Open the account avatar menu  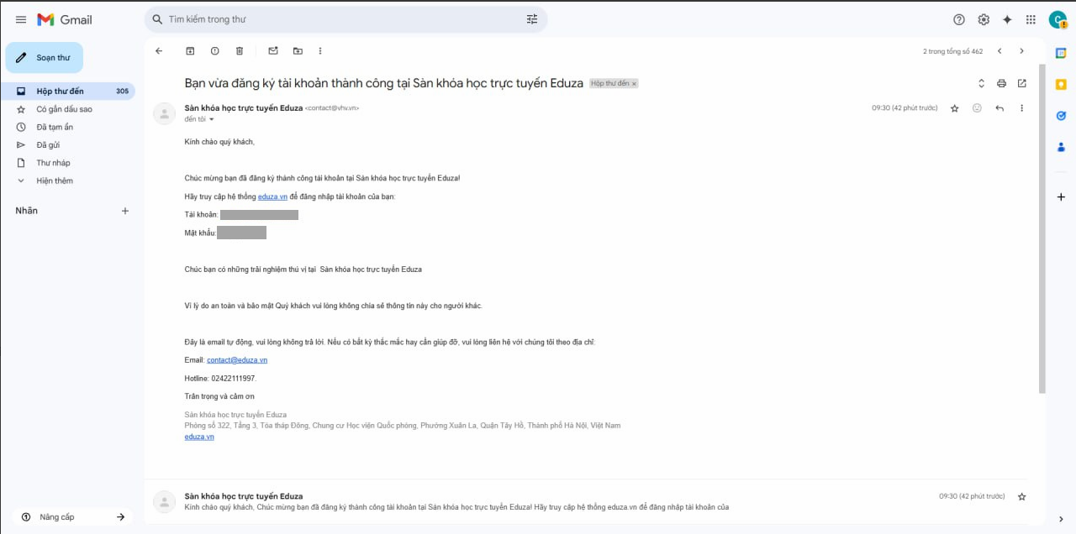(x=1058, y=19)
